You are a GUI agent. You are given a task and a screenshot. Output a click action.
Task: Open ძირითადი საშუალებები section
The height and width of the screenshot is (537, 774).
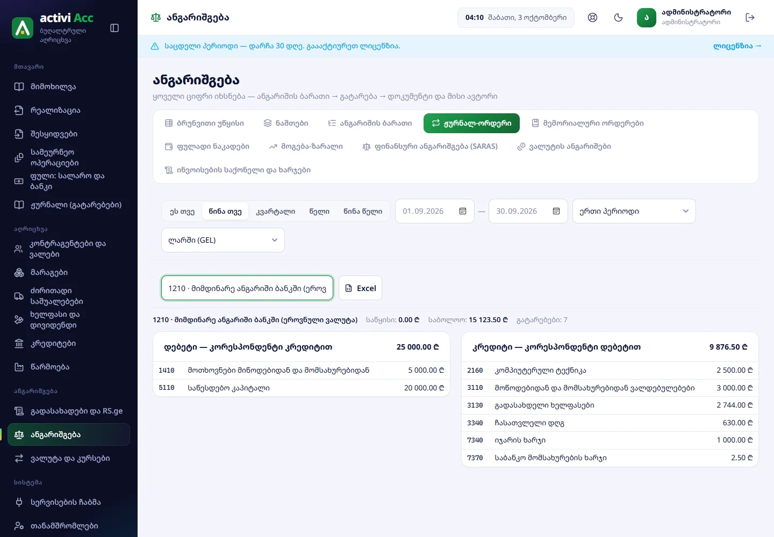[x=69, y=296]
